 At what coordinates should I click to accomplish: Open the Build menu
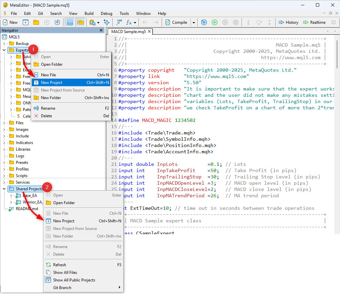(89, 14)
